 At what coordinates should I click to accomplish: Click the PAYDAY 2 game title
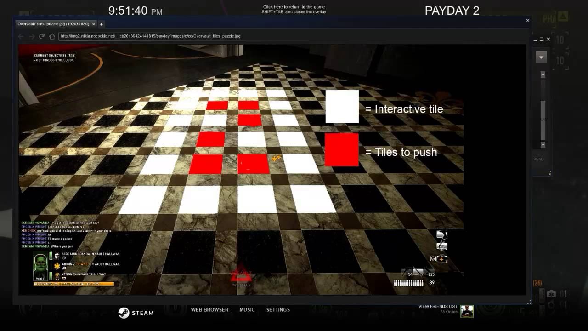click(452, 11)
